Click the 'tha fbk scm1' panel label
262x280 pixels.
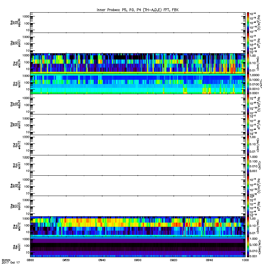pyautogui.click(x=17, y=84)
